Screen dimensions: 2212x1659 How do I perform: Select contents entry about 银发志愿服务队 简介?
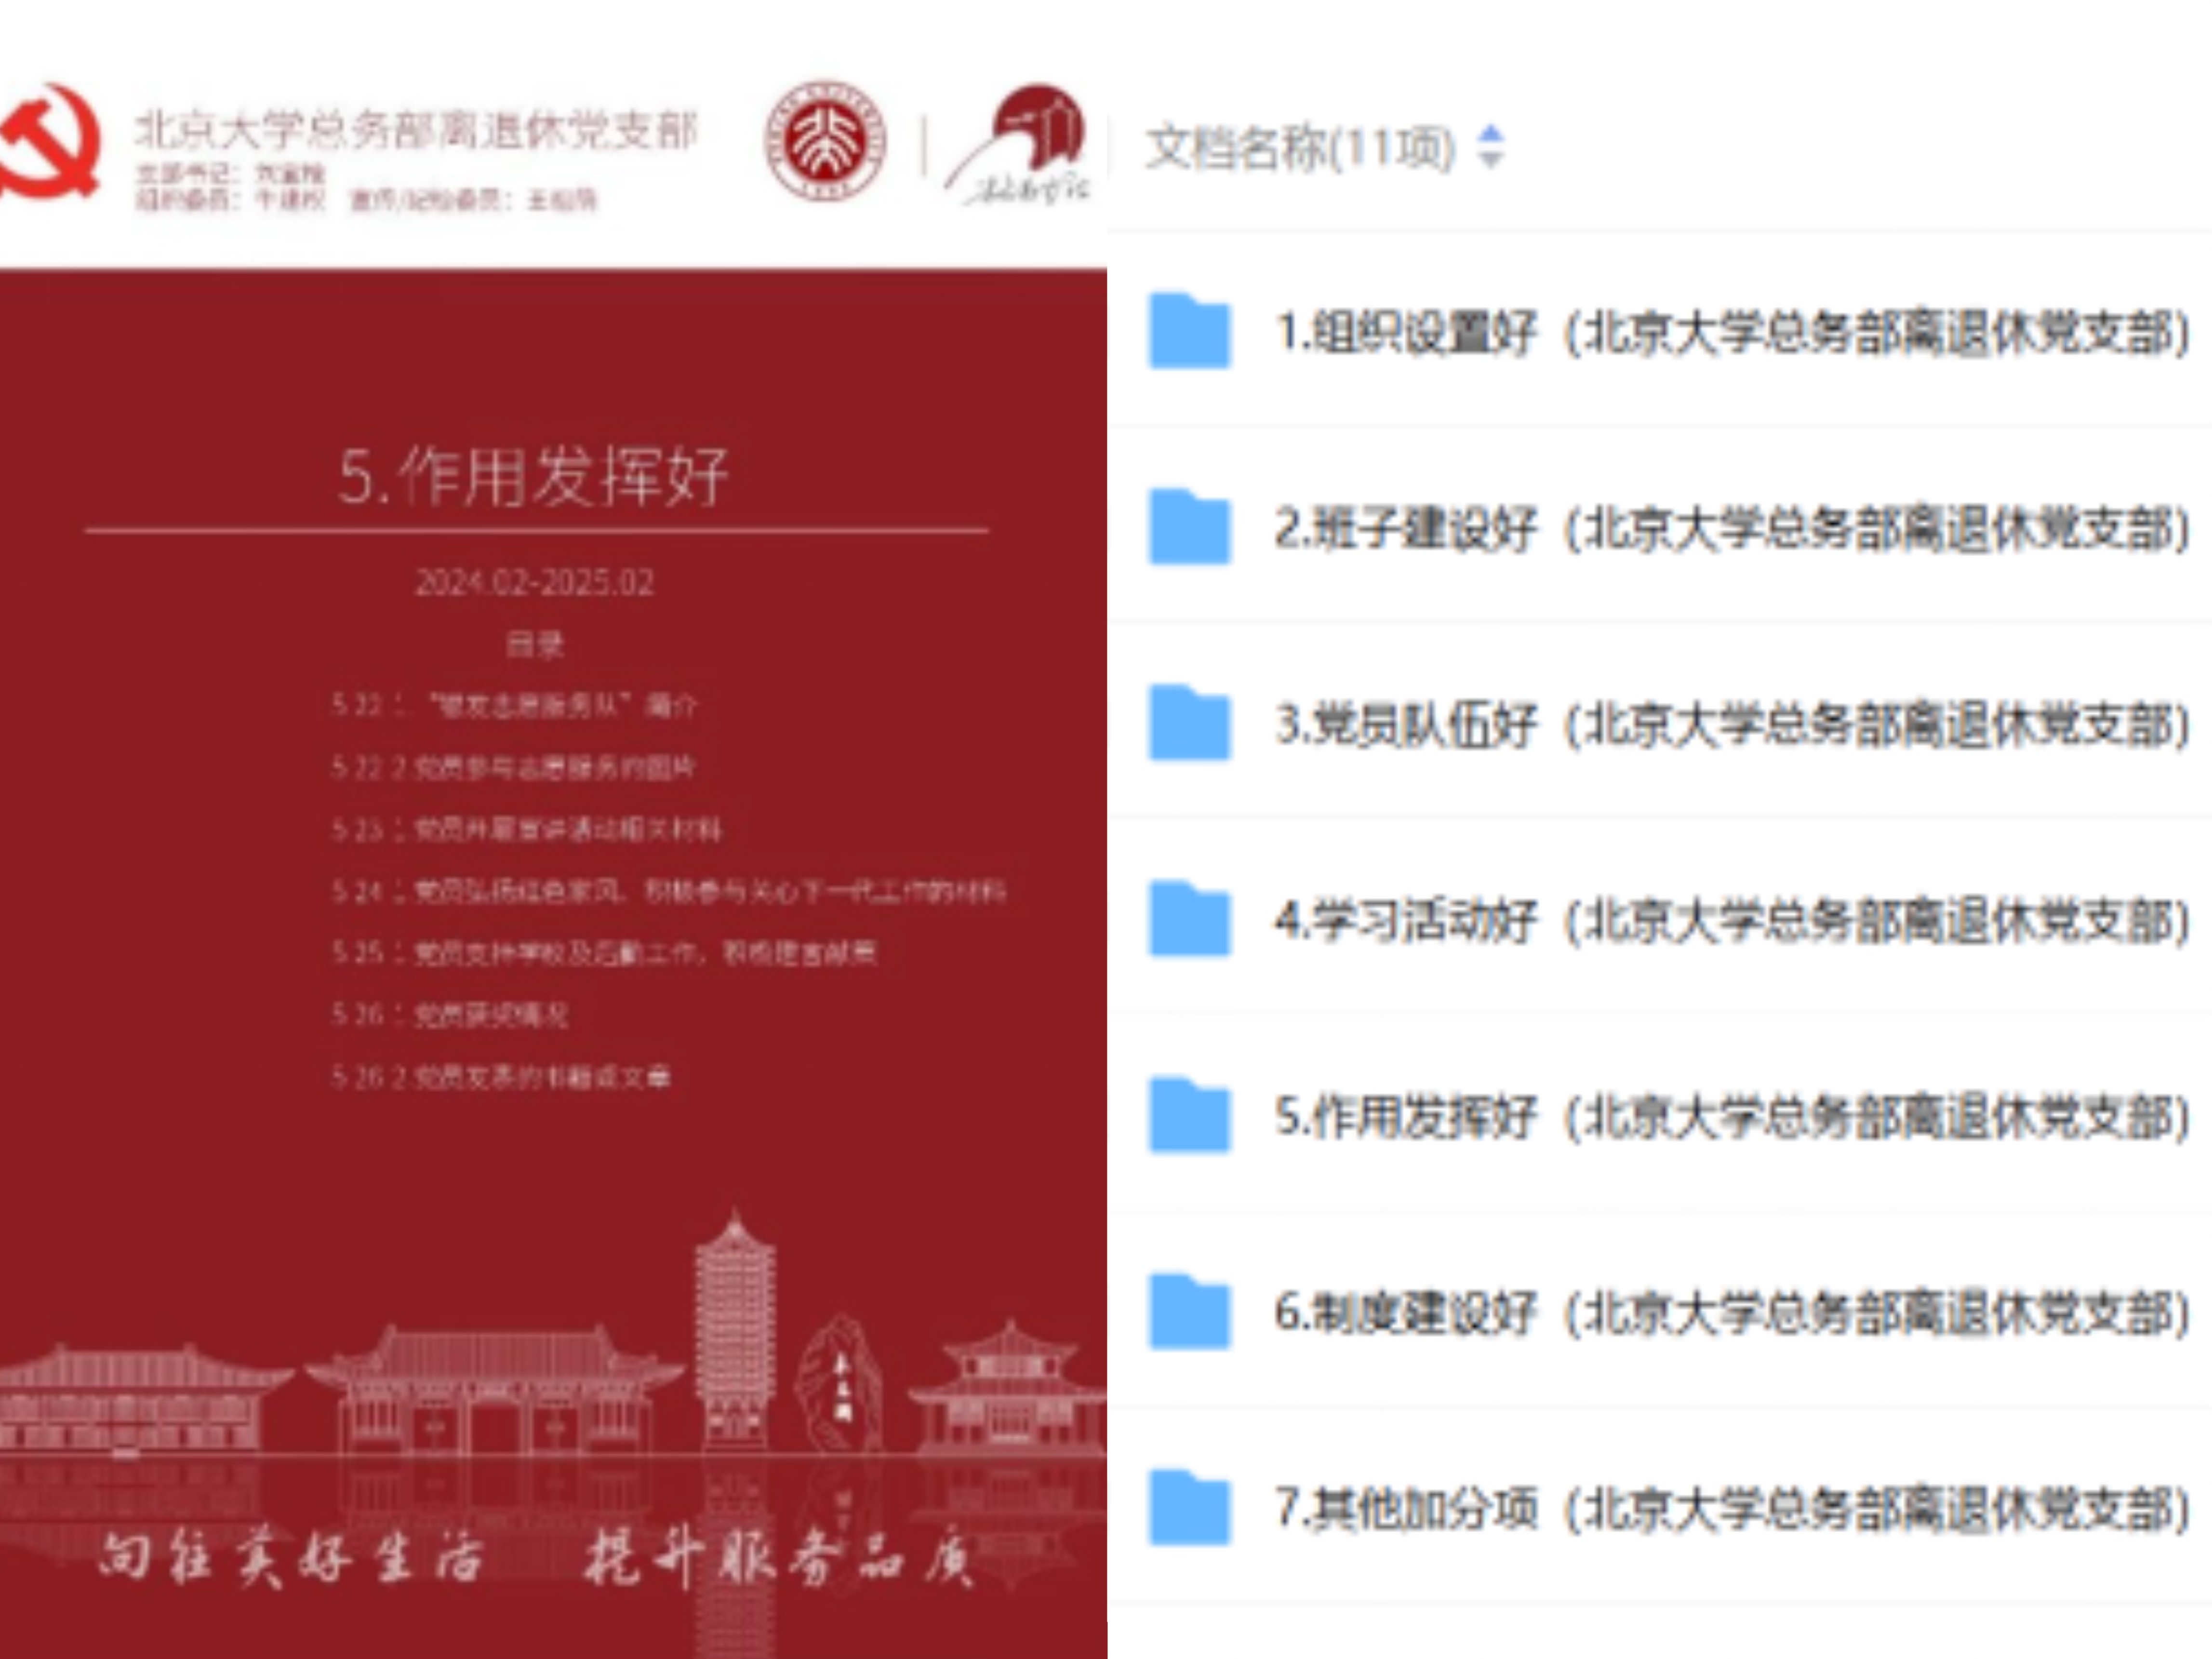[x=514, y=705]
